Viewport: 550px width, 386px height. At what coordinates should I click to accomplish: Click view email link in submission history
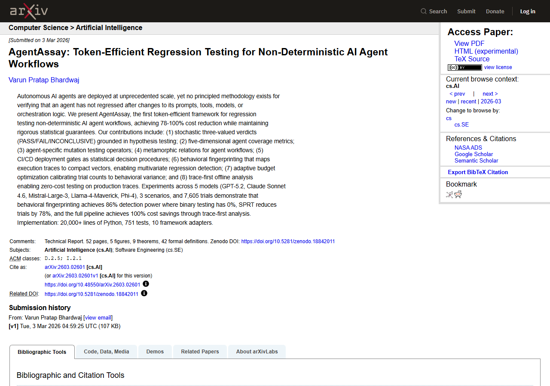(x=98, y=318)
